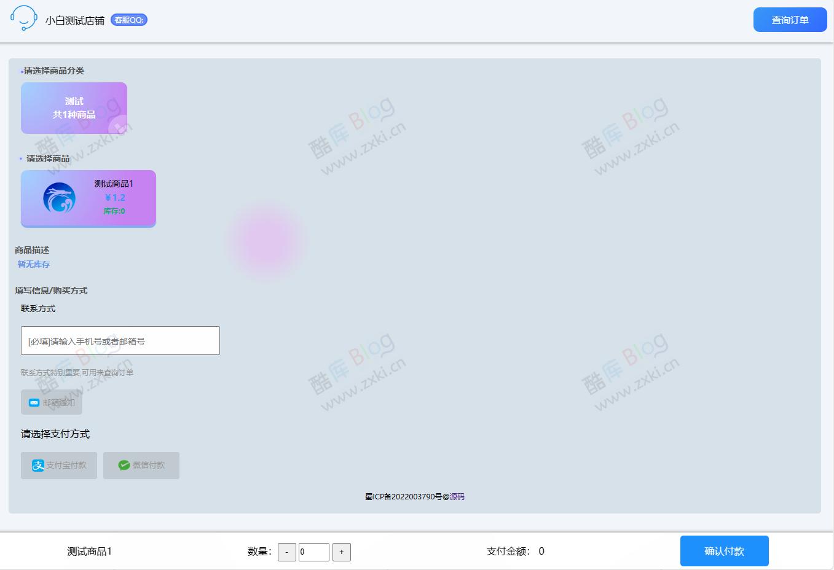This screenshot has height=570, width=834.
Task: Click the email envelope icon on 邮箱通知
Action: (34, 402)
